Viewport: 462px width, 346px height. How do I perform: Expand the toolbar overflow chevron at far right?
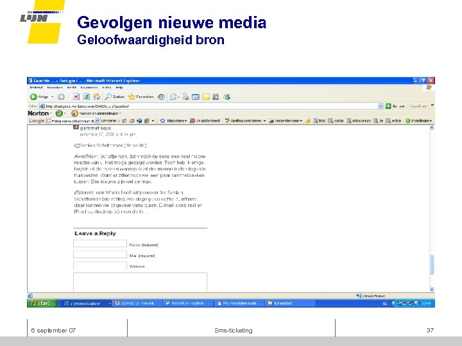pyautogui.click(x=432, y=105)
